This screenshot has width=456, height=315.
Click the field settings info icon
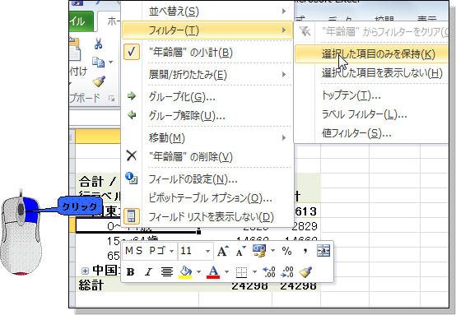click(x=132, y=178)
